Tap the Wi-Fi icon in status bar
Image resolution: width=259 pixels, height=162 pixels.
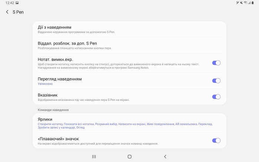245,3
